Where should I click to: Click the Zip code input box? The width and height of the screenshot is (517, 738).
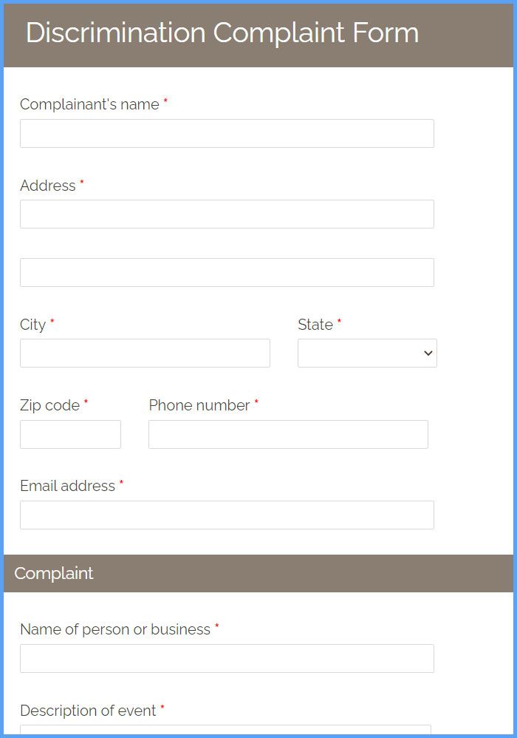(70, 434)
